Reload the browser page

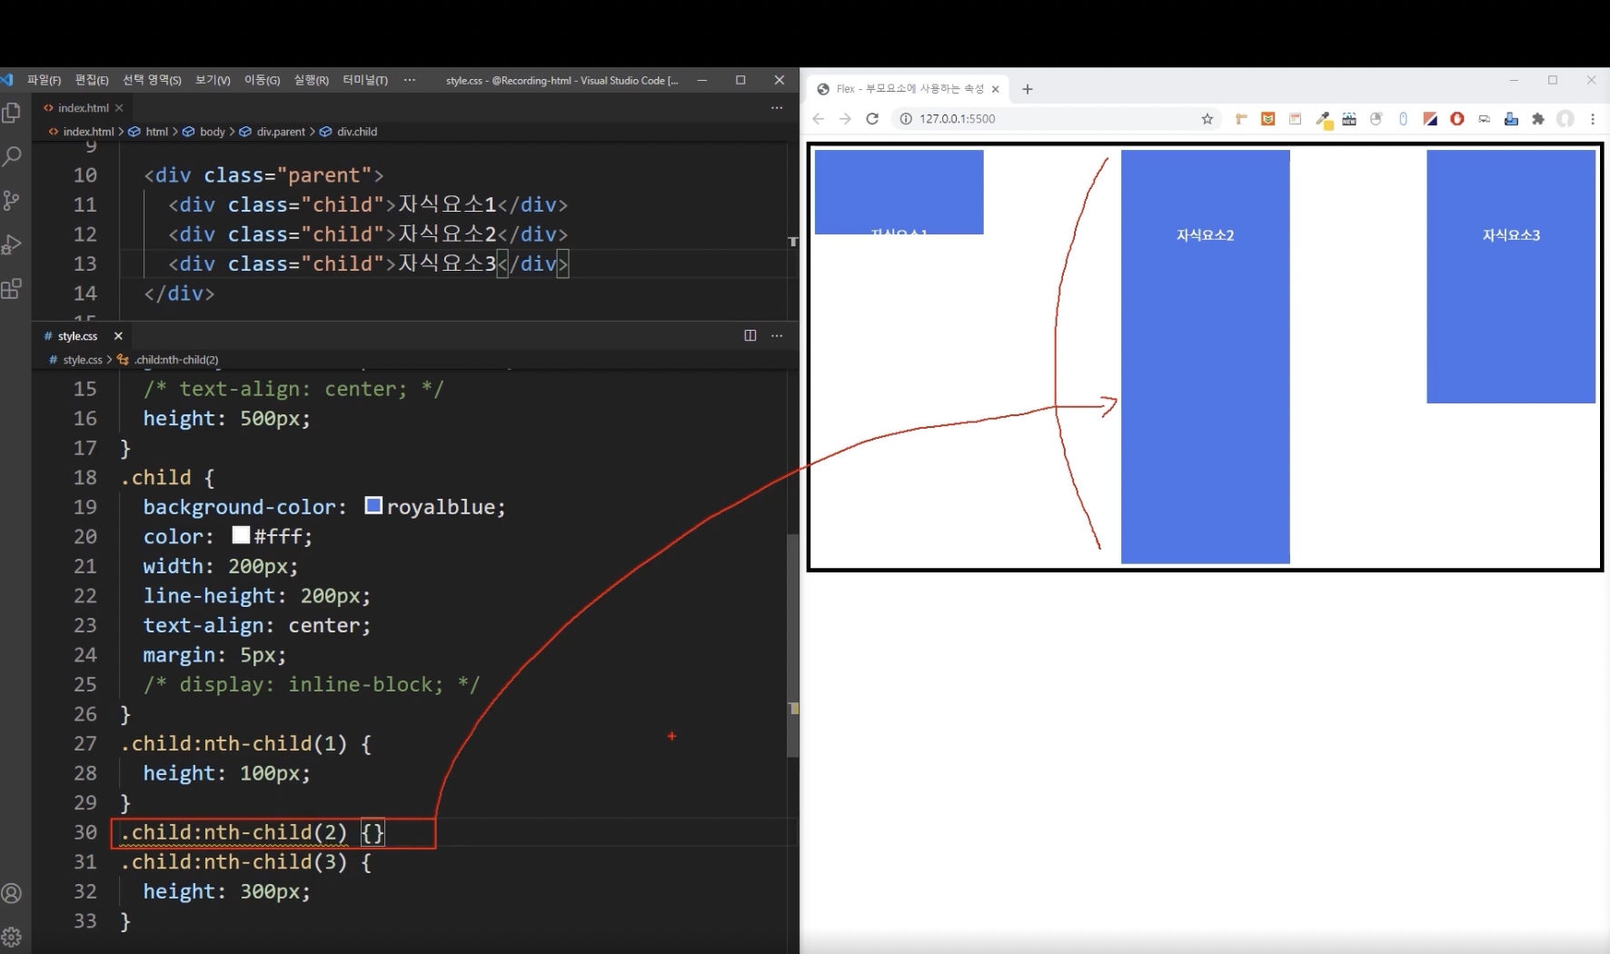coord(872,119)
